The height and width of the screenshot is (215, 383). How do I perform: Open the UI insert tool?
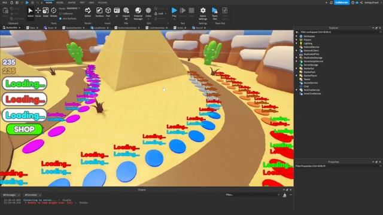click(117, 12)
